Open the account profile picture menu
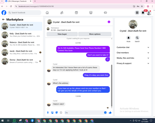This screenshot has height=123, width=155. tap(149, 13)
